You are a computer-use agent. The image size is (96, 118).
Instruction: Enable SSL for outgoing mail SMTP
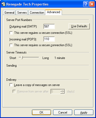click(11, 33)
